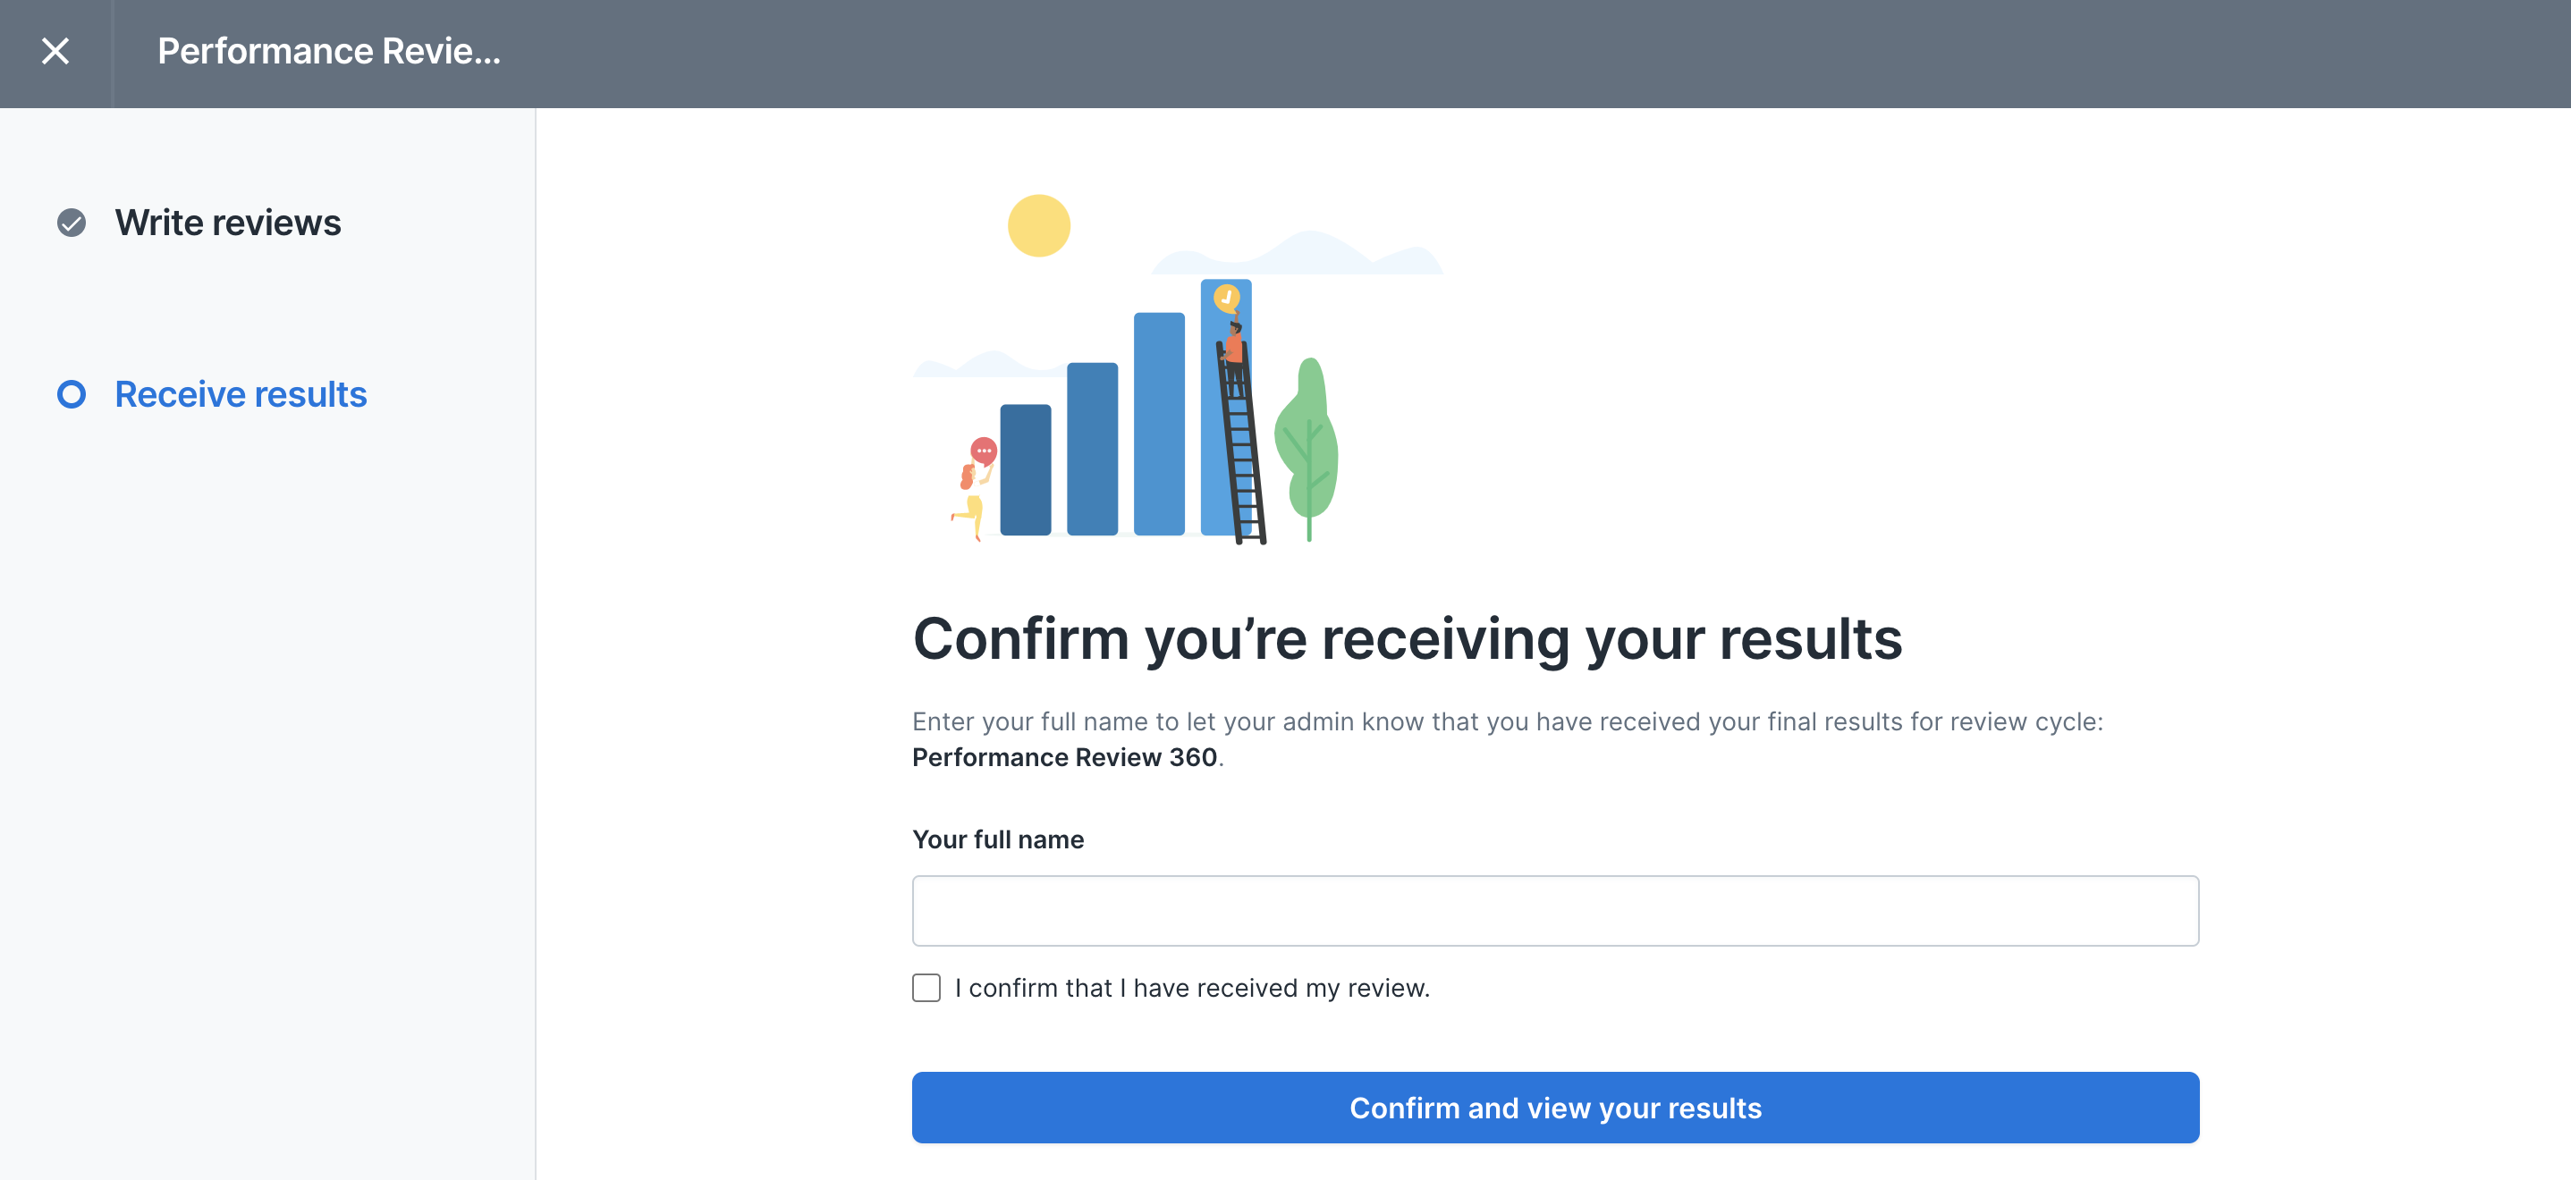Click the darkest blue shortest bar in the chart
Image resolution: width=2571 pixels, height=1180 pixels.
pos(1025,470)
